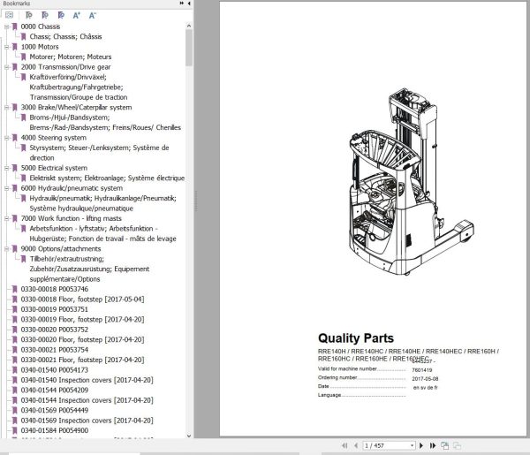Image resolution: width=530 pixels, height=455 pixels.
Task: Open 0330-00019 Floor, footstep [2017-04-20]
Action: pos(82,320)
